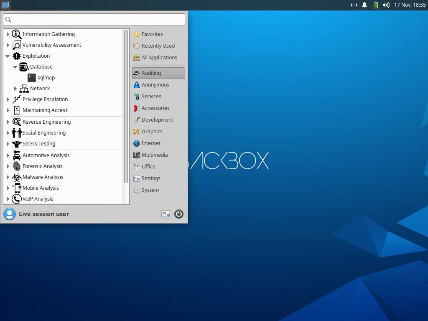Image resolution: width=428 pixels, height=321 pixels.
Task: Open the power/logout button
Action: (x=179, y=214)
